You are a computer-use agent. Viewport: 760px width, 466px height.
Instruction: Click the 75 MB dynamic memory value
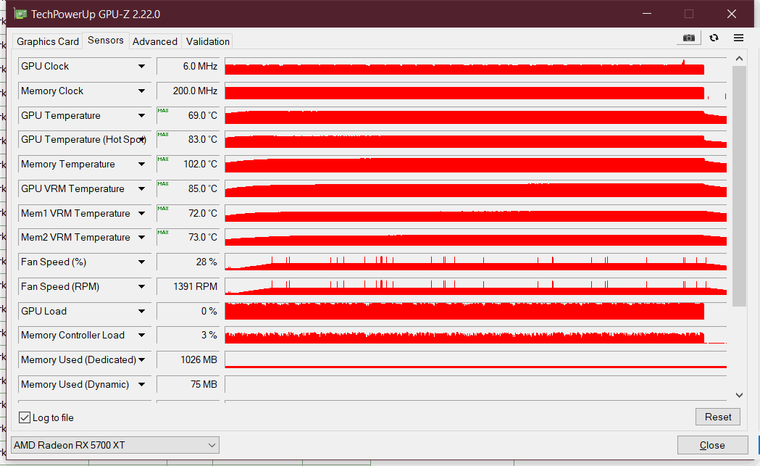coord(188,385)
